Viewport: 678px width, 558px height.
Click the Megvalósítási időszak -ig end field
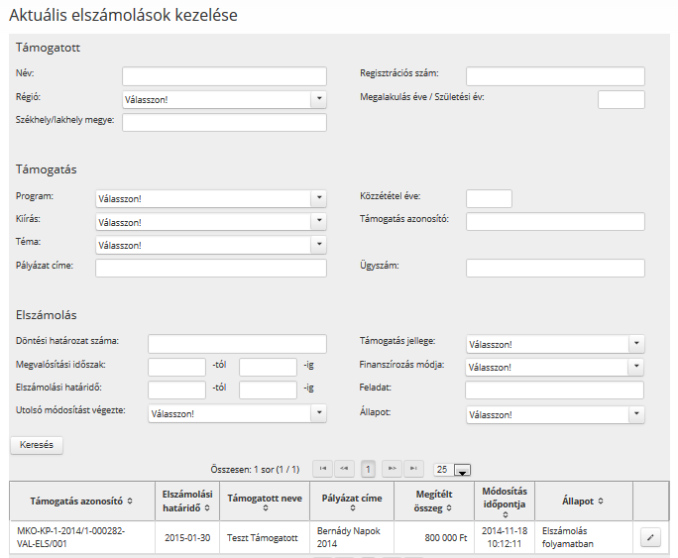pyautogui.click(x=268, y=367)
